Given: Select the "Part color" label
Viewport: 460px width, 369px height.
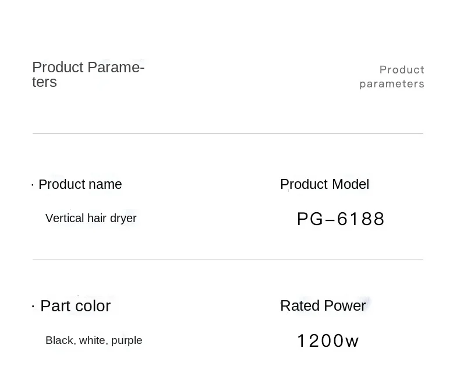Looking at the screenshot, I should point(75,306).
